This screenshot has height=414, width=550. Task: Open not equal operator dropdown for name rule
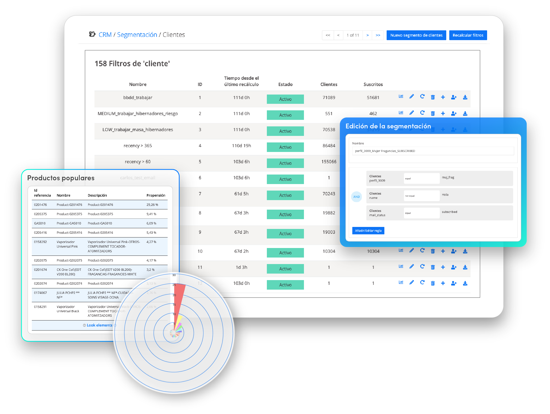[421, 196]
